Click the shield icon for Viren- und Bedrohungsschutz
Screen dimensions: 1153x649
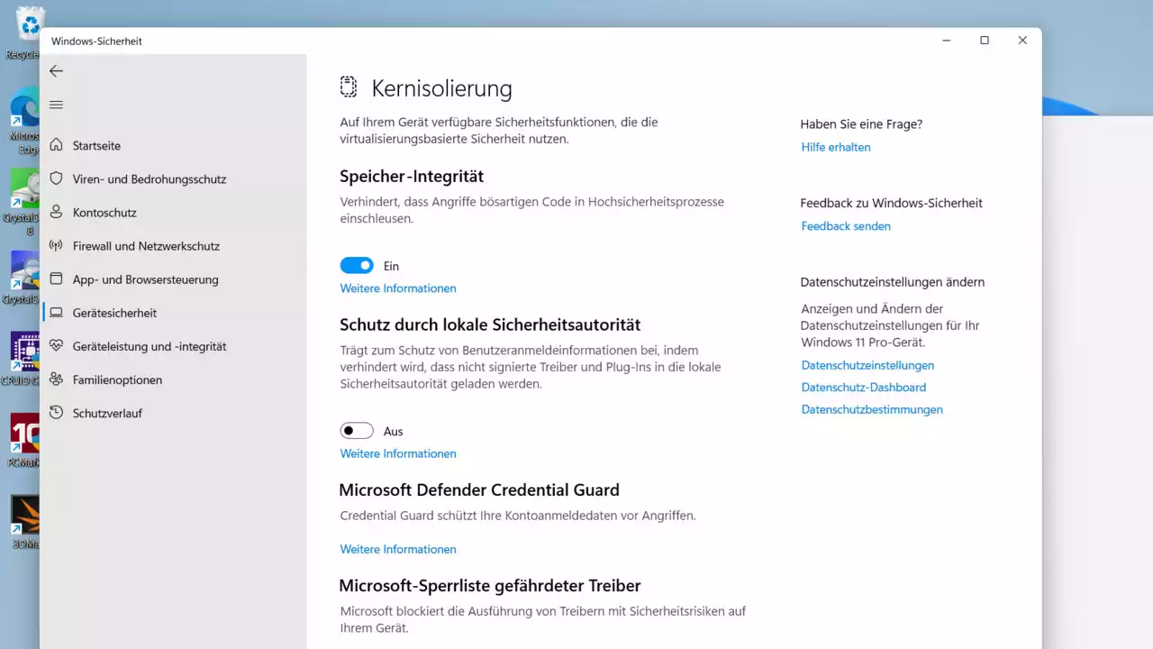point(56,178)
